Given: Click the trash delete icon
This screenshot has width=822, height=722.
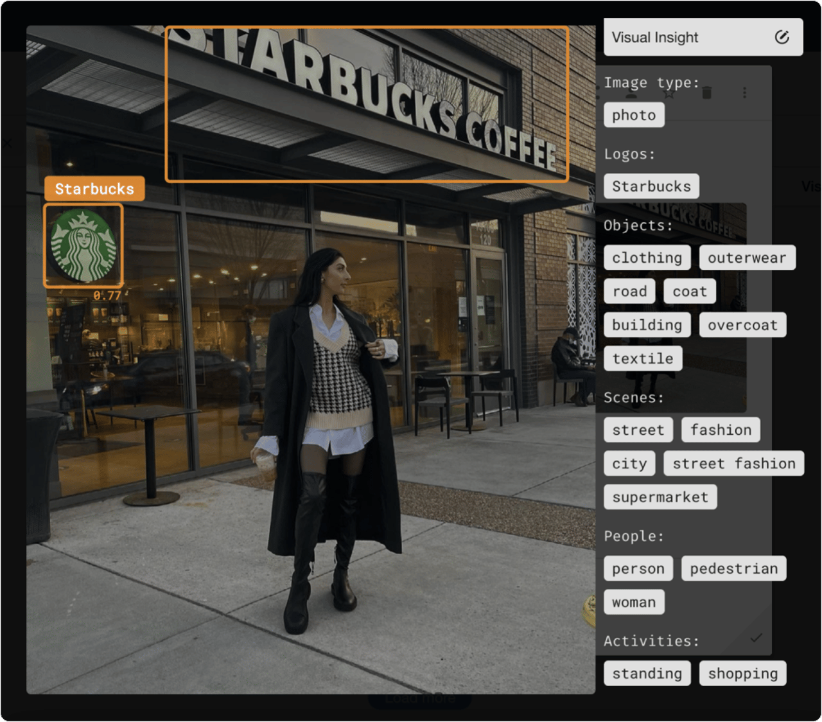Looking at the screenshot, I should pos(707,93).
